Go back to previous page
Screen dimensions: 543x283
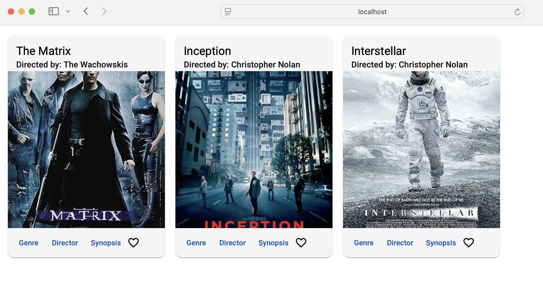tap(86, 11)
